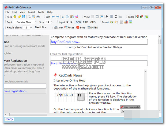The image size is (166, 126).
Task: Open the Insert menu
Action: coord(31,12)
